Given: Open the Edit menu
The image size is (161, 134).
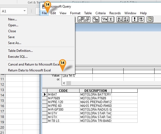Looking at the screenshot, I should [53, 13].
